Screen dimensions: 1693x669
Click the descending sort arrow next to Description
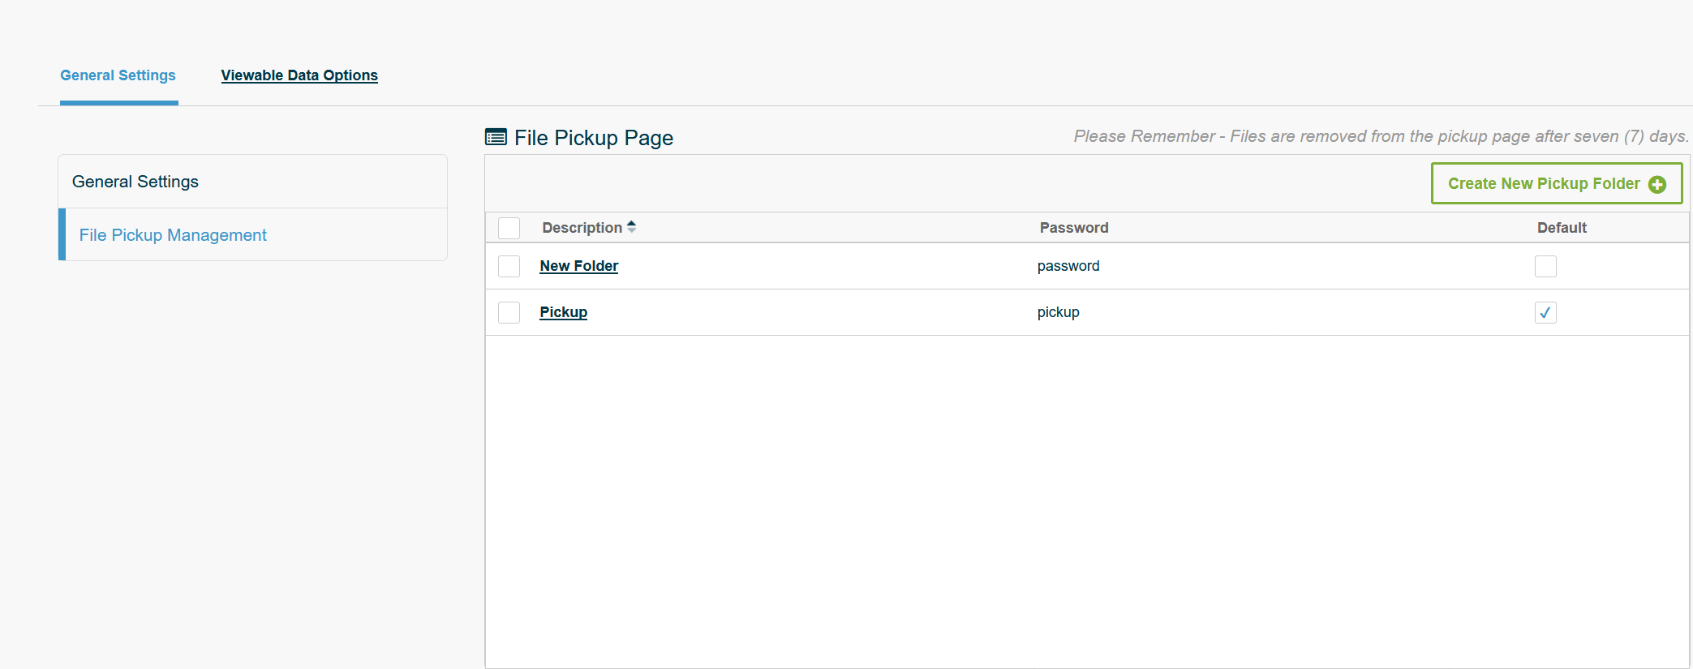[631, 232]
